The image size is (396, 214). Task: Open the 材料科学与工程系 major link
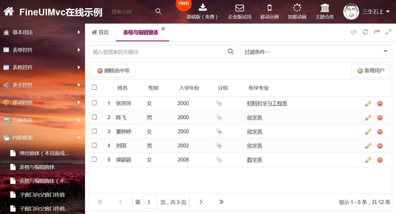pos(267,103)
